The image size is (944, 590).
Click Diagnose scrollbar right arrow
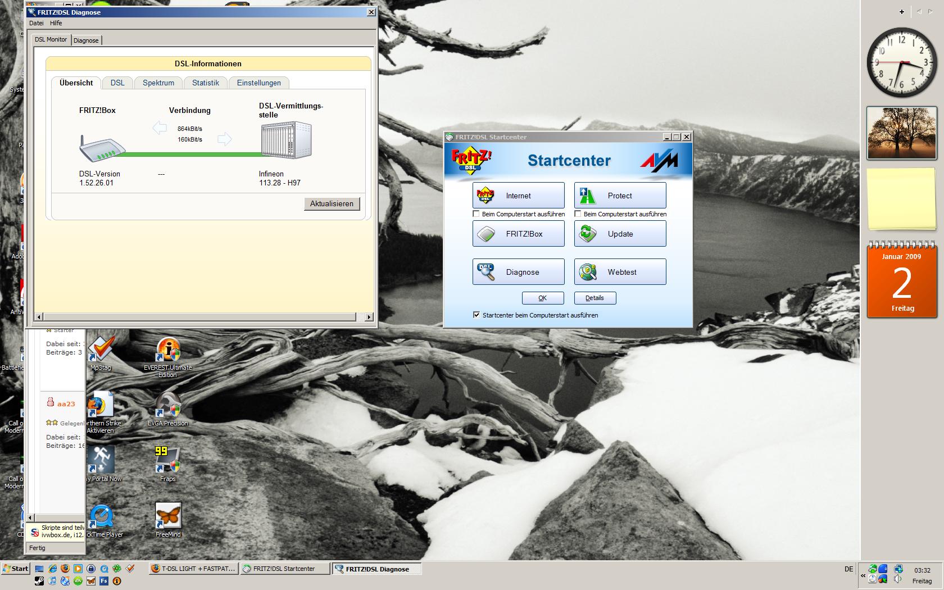click(x=369, y=317)
